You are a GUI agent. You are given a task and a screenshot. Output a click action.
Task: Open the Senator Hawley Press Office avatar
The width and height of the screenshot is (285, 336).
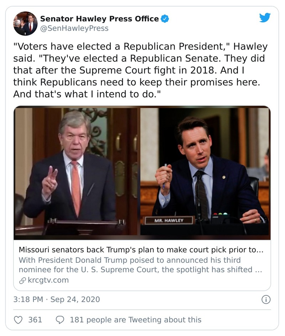pos(25,23)
